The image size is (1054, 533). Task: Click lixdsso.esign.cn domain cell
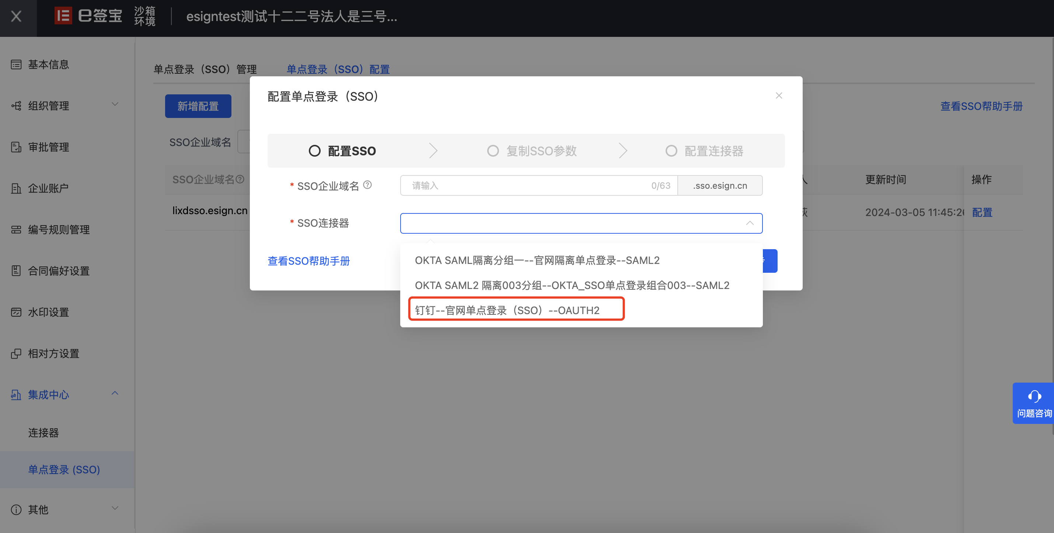point(209,210)
